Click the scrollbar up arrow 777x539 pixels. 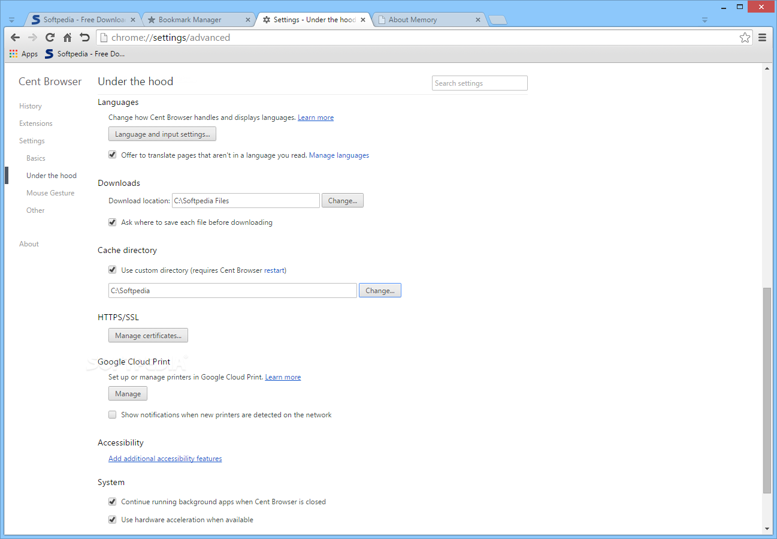pyautogui.click(x=767, y=68)
